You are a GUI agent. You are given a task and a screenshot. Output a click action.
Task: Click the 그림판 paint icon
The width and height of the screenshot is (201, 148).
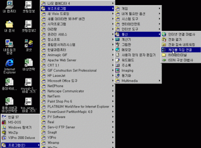(117, 45)
